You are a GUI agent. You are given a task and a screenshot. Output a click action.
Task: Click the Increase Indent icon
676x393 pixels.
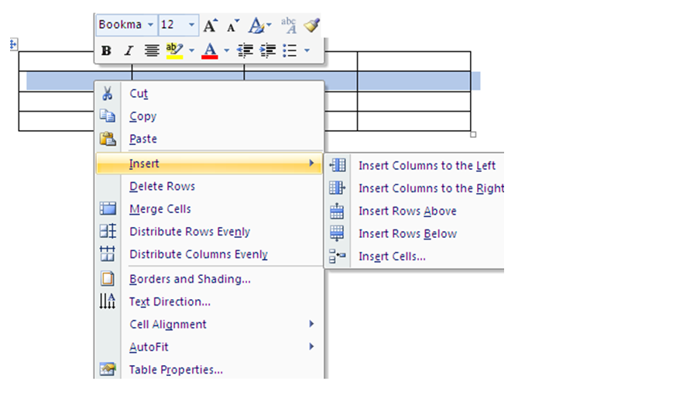268,51
